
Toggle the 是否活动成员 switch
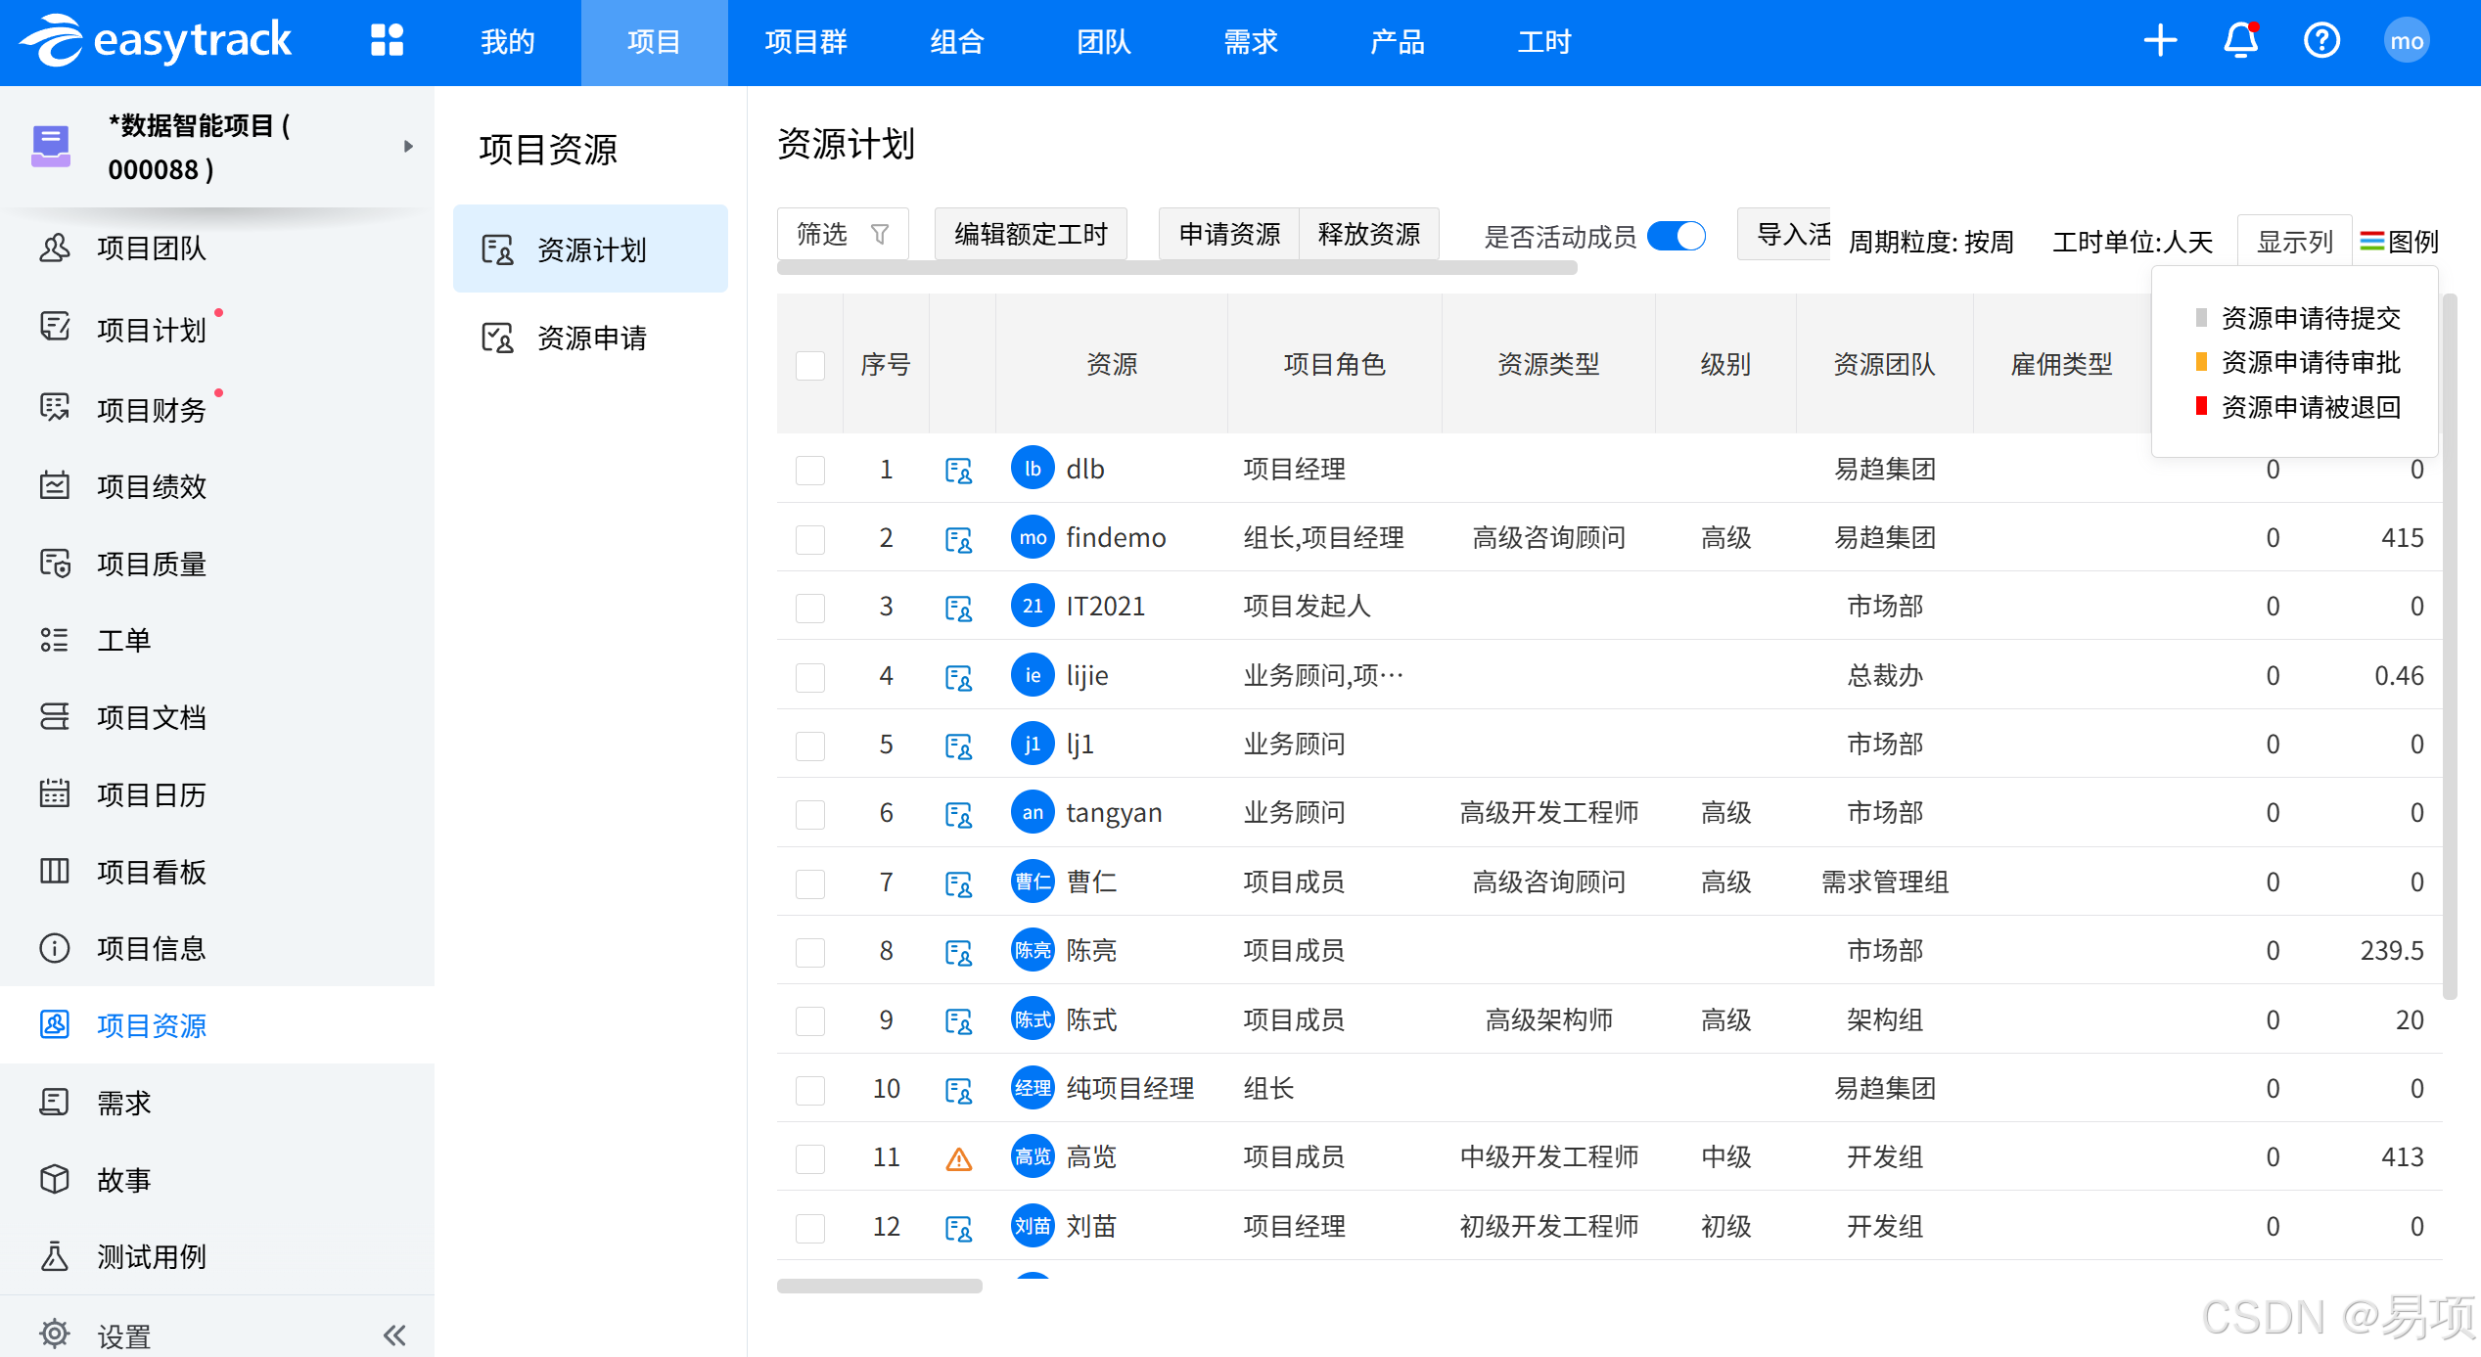1677,236
